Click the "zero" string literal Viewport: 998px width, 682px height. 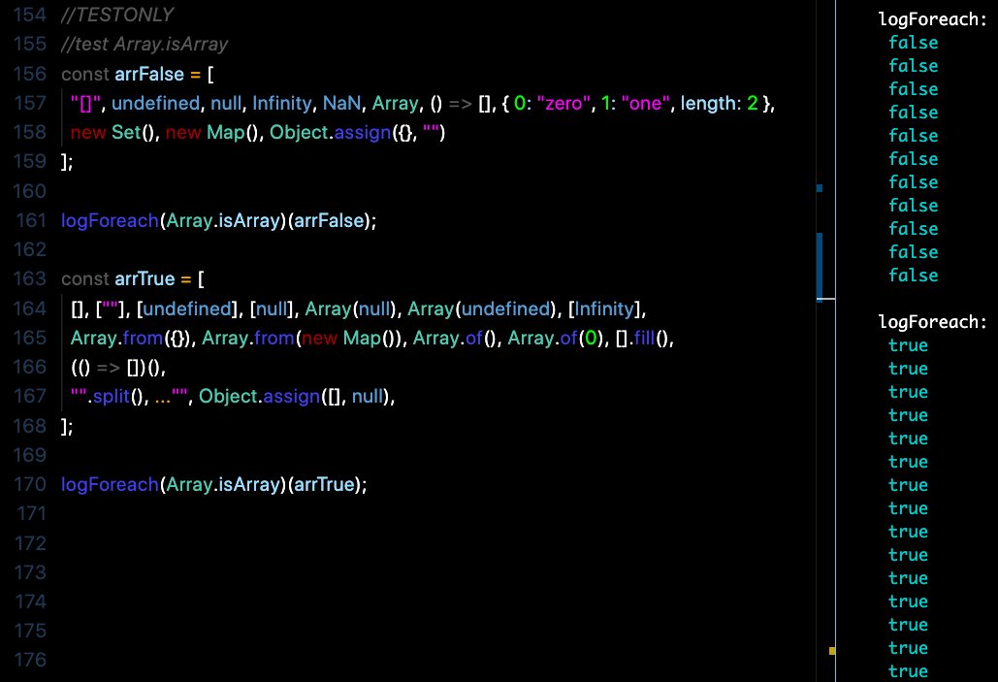click(x=563, y=103)
